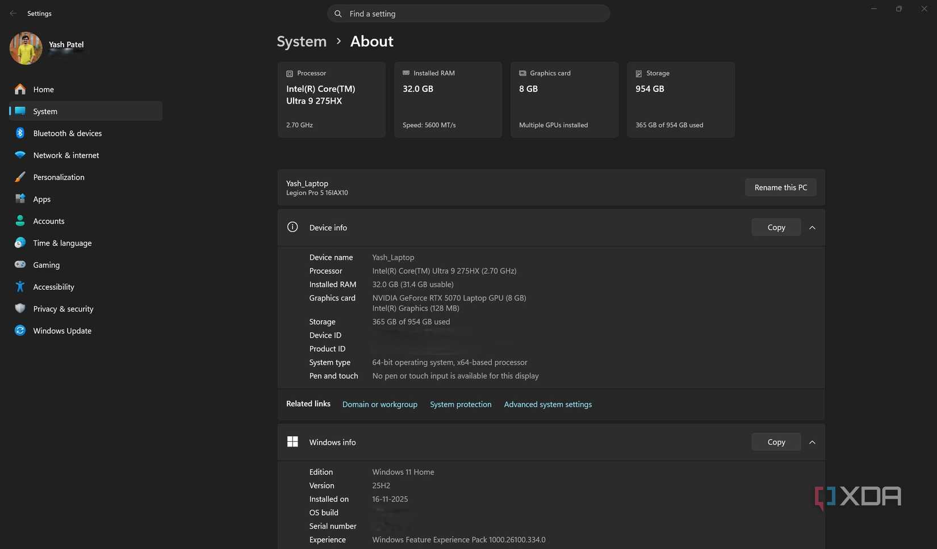Open the Graphics card 8 GB card
937x549 pixels.
(x=564, y=99)
